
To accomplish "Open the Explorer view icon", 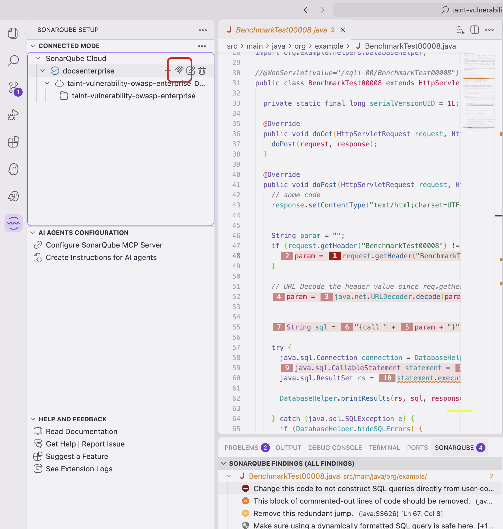I will pyautogui.click(x=13, y=34).
